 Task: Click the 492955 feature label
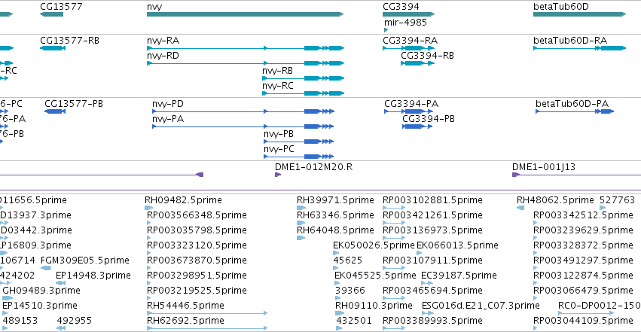point(75,321)
